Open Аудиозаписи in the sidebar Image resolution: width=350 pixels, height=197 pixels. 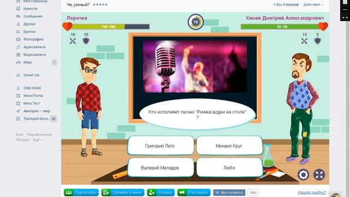[34, 47]
